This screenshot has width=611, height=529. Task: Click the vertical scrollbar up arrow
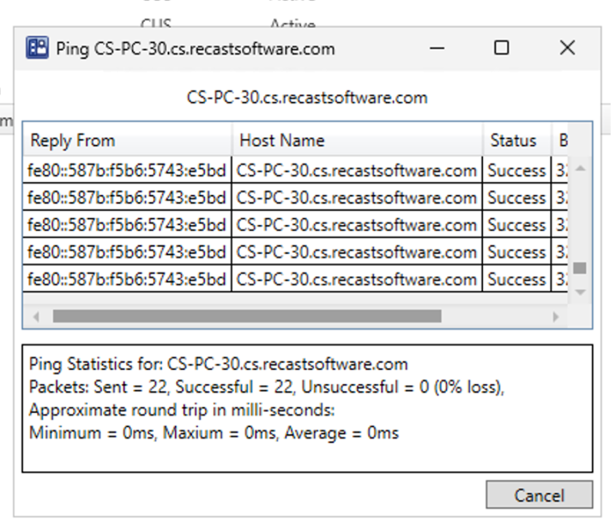pyautogui.click(x=580, y=169)
